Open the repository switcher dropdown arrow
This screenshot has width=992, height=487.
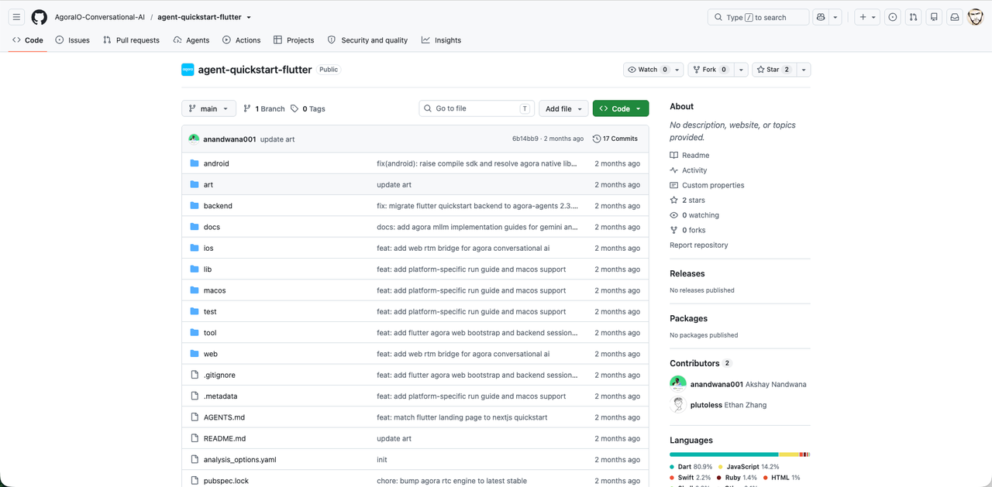pyautogui.click(x=249, y=17)
